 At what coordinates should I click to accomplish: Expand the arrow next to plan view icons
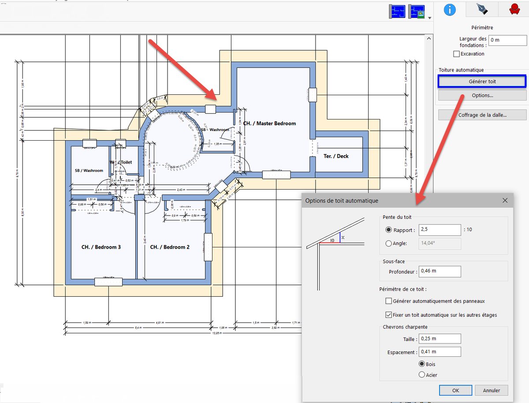click(429, 18)
